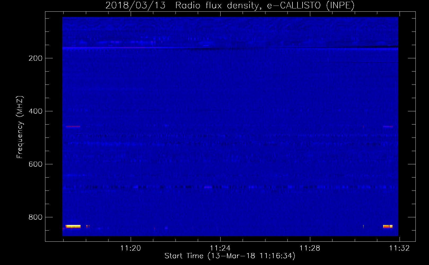Click the '11:28' time tick label

point(310,248)
